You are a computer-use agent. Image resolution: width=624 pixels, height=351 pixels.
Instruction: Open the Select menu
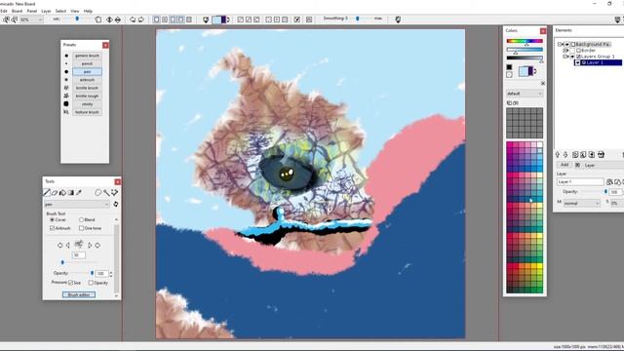click(60, 11)
